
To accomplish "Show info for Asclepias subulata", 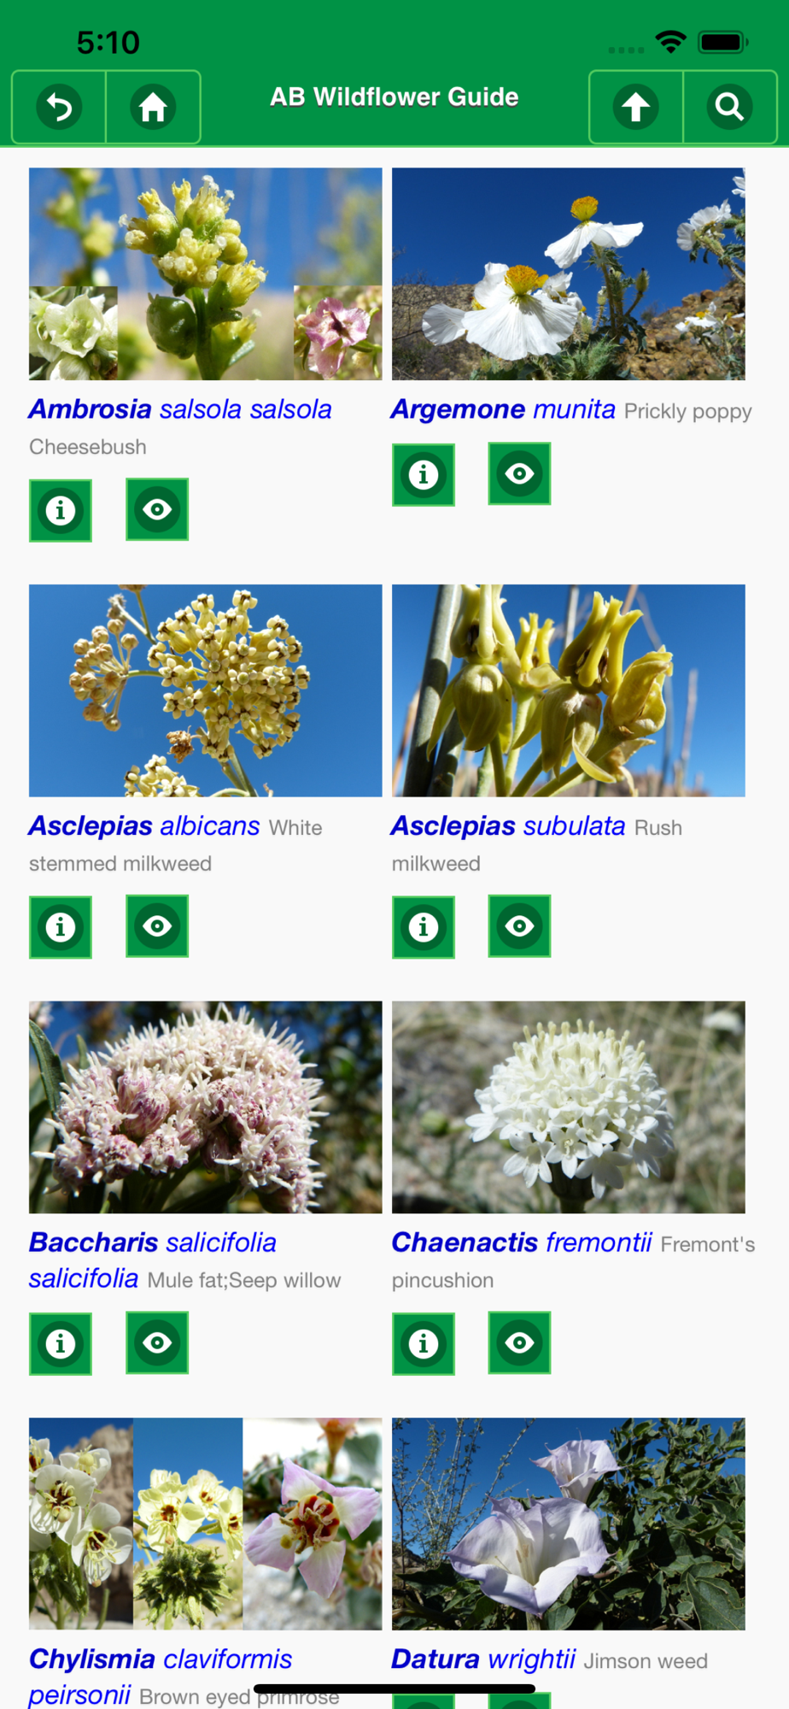I will tap(424, 927).
